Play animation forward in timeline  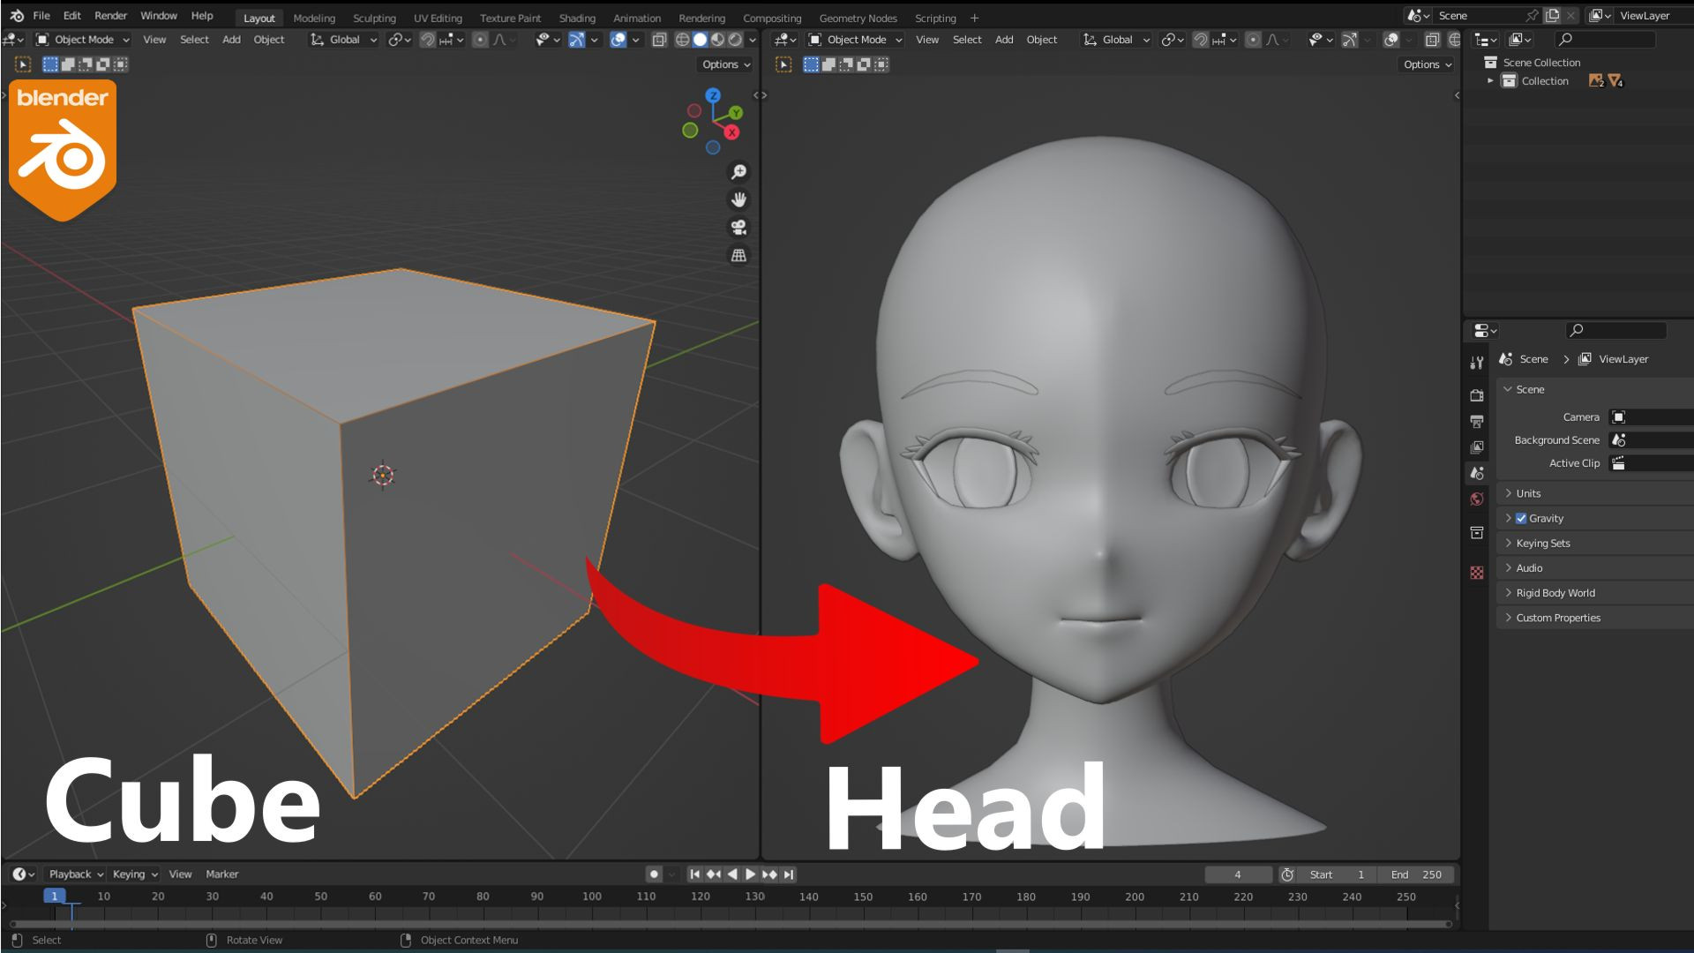(751, 874)
